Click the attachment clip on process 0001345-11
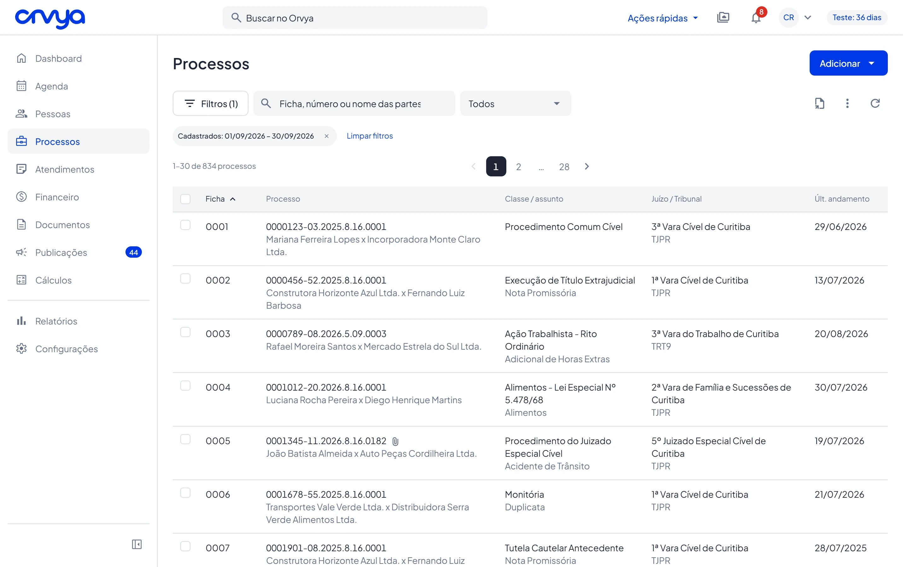908x567 pixels. 395,441
